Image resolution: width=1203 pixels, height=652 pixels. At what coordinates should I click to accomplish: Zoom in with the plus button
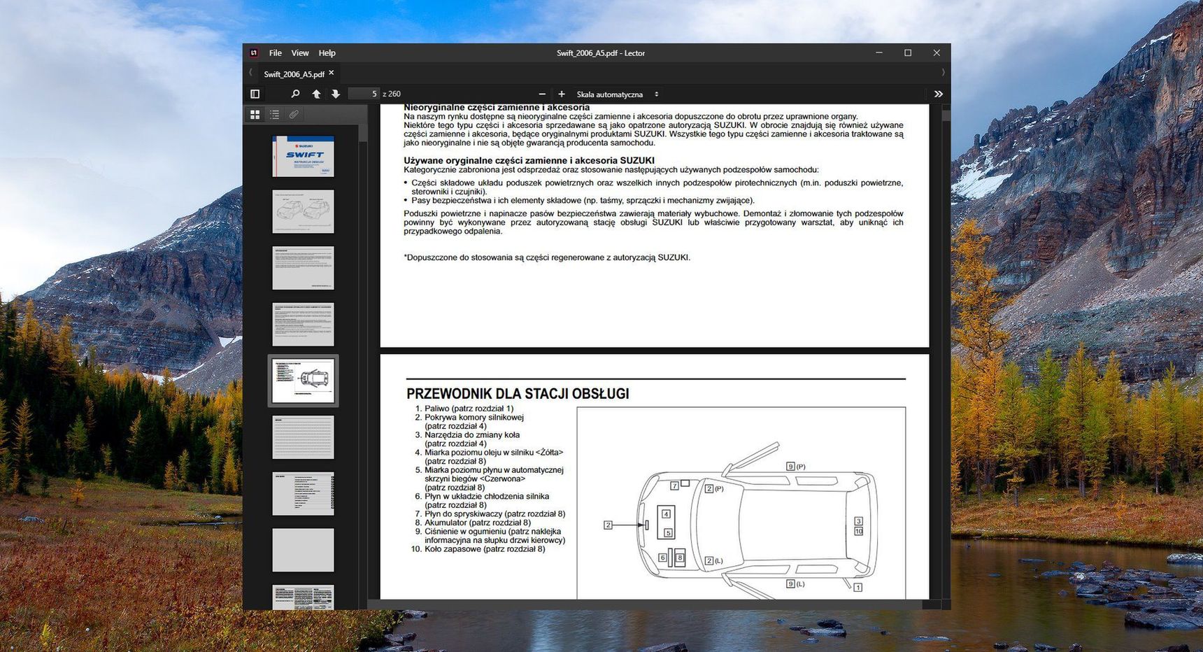point(561,94)
